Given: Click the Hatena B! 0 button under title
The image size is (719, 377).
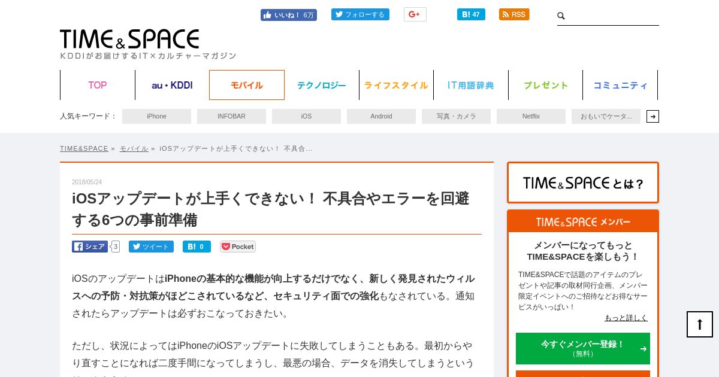Looking at the screenshot, I should coord(197,247).
